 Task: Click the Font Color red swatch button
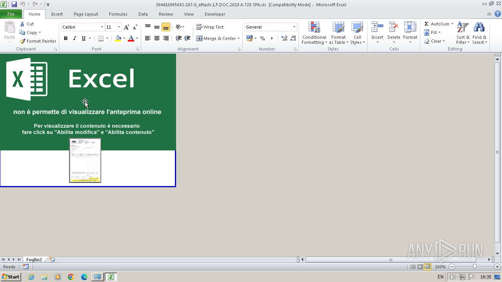point(131,38)
